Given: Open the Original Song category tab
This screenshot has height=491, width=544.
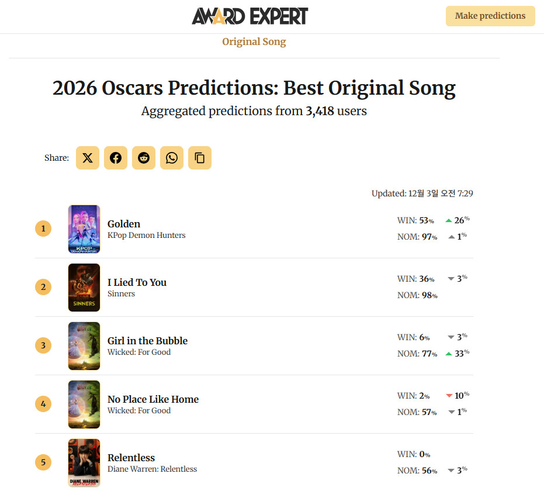Looking at the screenshot, I should (x=254, y=42).
